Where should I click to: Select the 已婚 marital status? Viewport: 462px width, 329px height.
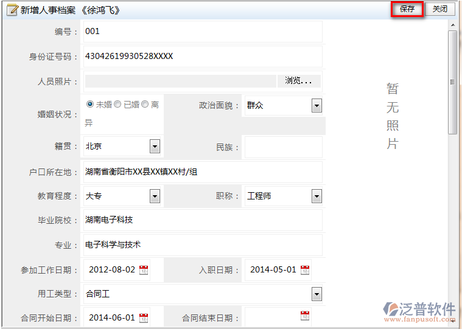[117, 104]
